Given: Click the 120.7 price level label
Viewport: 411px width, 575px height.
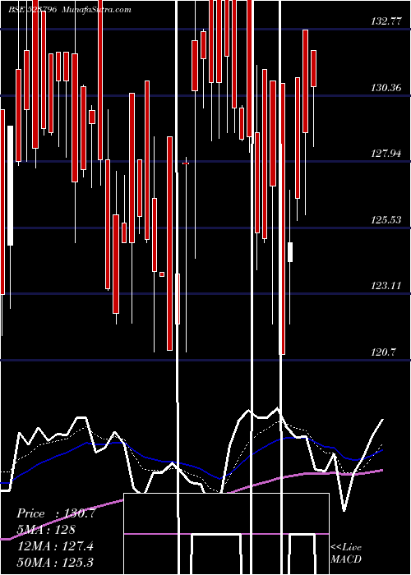Looking at the screenshot, I should click(x=384, y=352).
